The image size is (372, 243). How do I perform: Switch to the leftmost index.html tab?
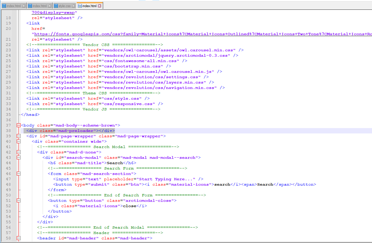tap(14, 6)
